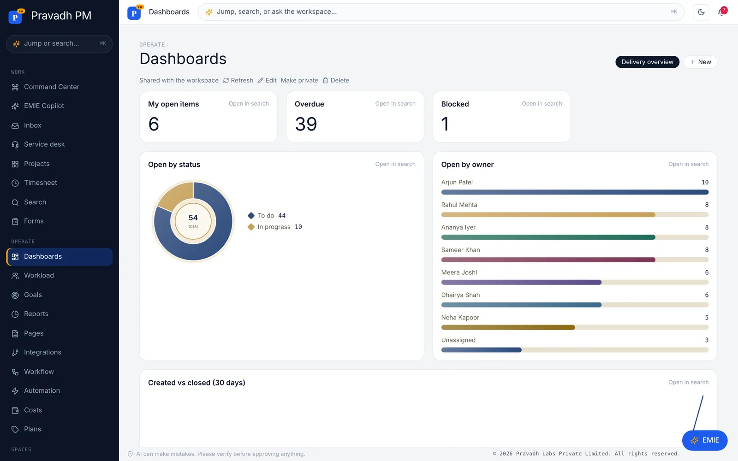This screenshot has height=461, width=738.
Task: Click the Integrations branch icon
Action: tap(15, 353)
